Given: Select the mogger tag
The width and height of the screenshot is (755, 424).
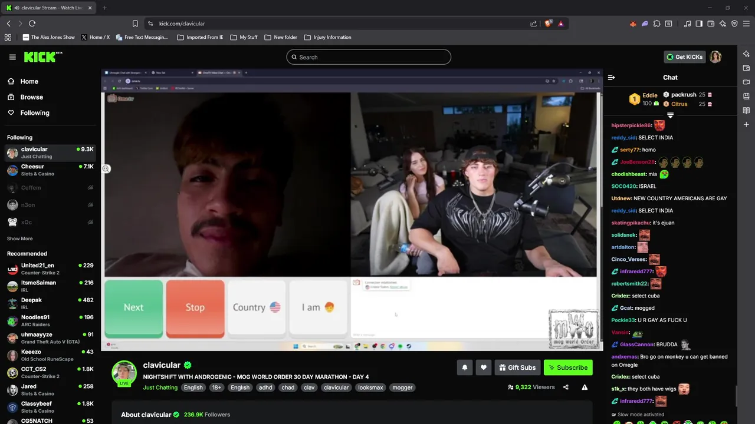Looking at the screenshot, I should coord(402,387).
